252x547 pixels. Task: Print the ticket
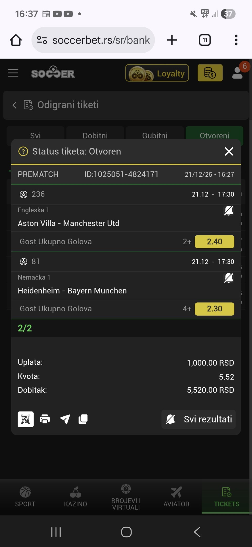(45, 419)
